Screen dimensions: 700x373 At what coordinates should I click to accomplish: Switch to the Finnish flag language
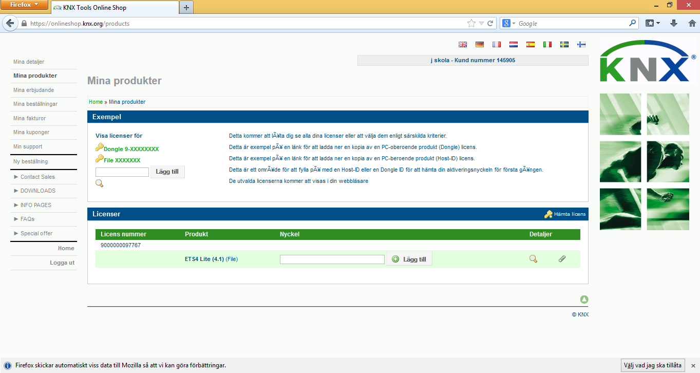click(581, 45)
